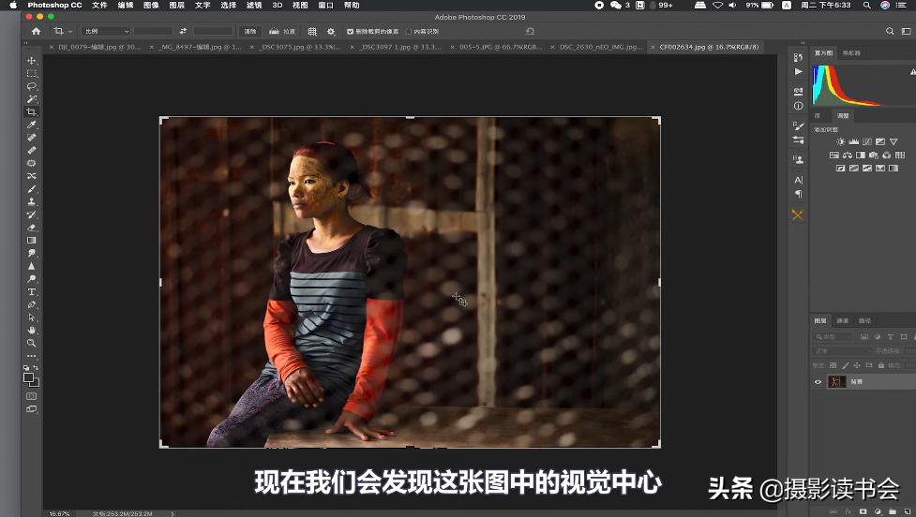Toggle Delete Cropped Pixels checkbox
The image size is (916, 517).
point(350,32)
